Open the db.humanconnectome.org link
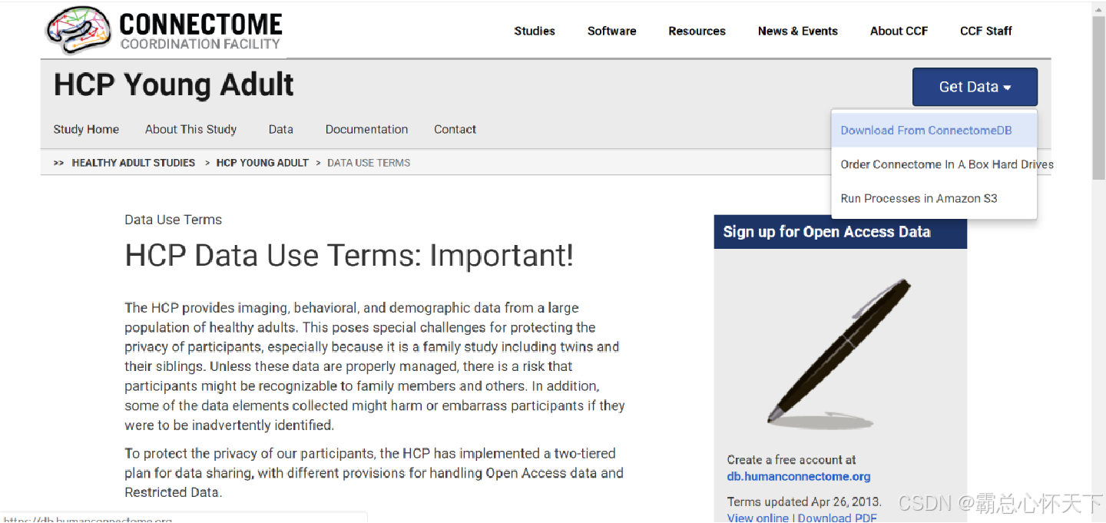 pos(799,476)
